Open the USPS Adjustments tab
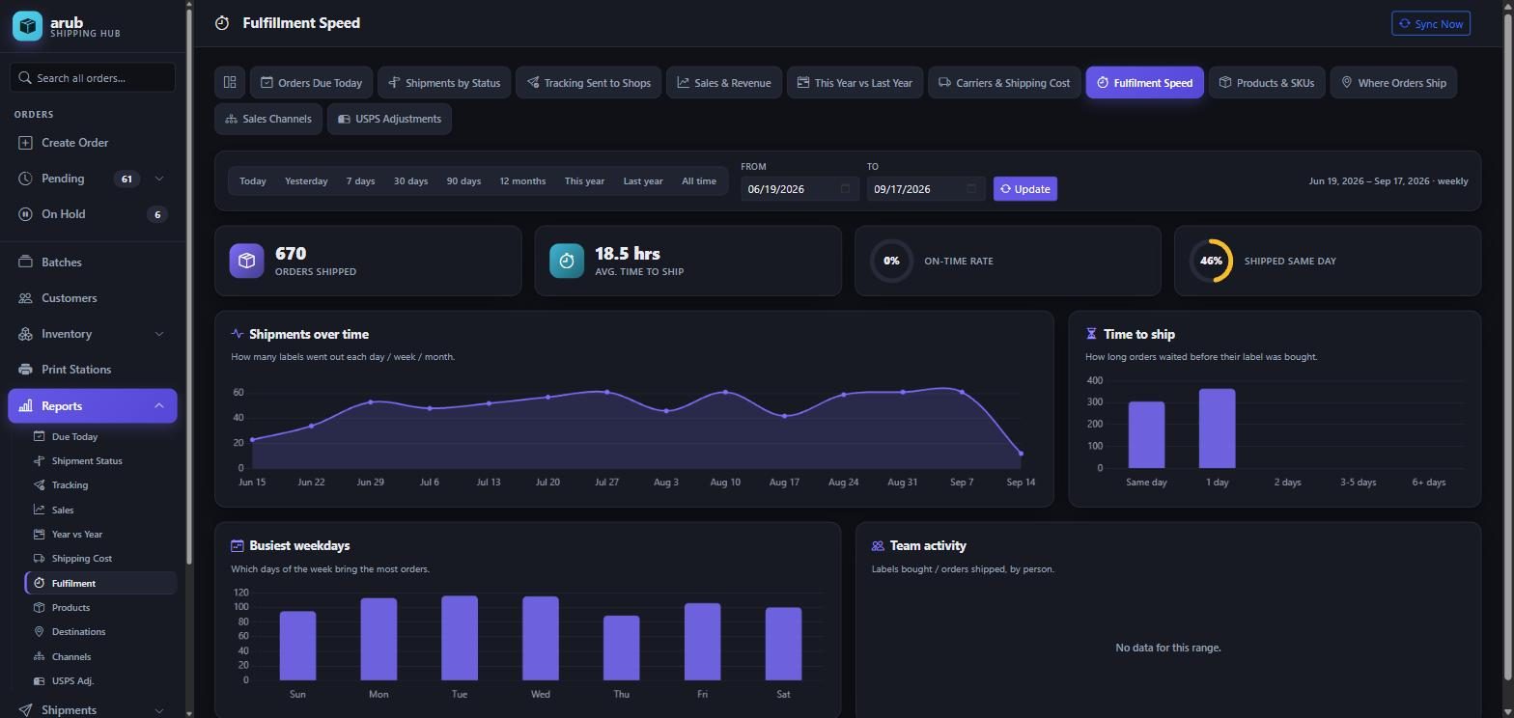 coord(389,119)
